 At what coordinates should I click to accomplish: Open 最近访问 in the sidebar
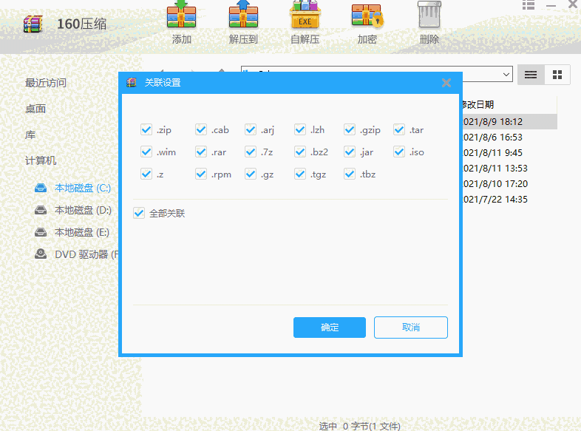[46, 83]
